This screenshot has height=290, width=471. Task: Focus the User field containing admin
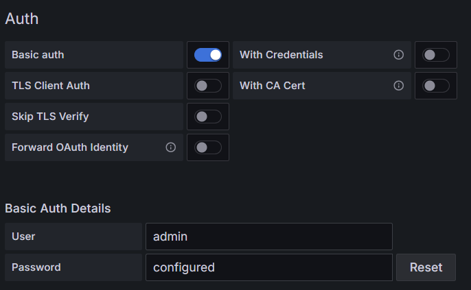coord(269,237)
